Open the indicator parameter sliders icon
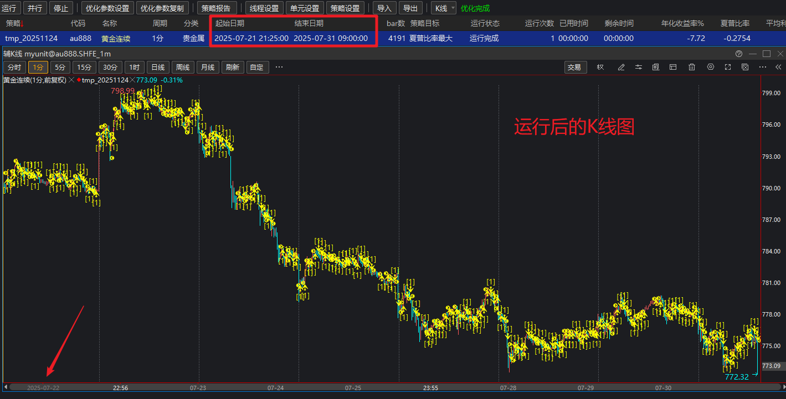The height and width of the screenshot is (399, 786). point(639,68)
